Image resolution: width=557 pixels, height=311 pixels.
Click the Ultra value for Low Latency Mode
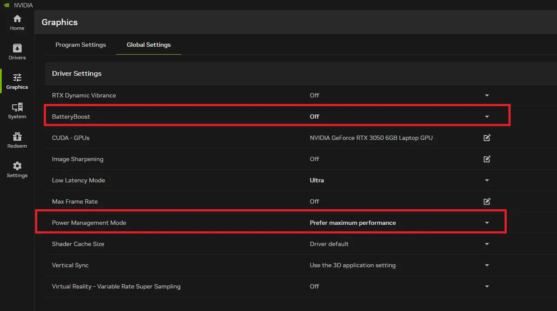click(317, 180)
